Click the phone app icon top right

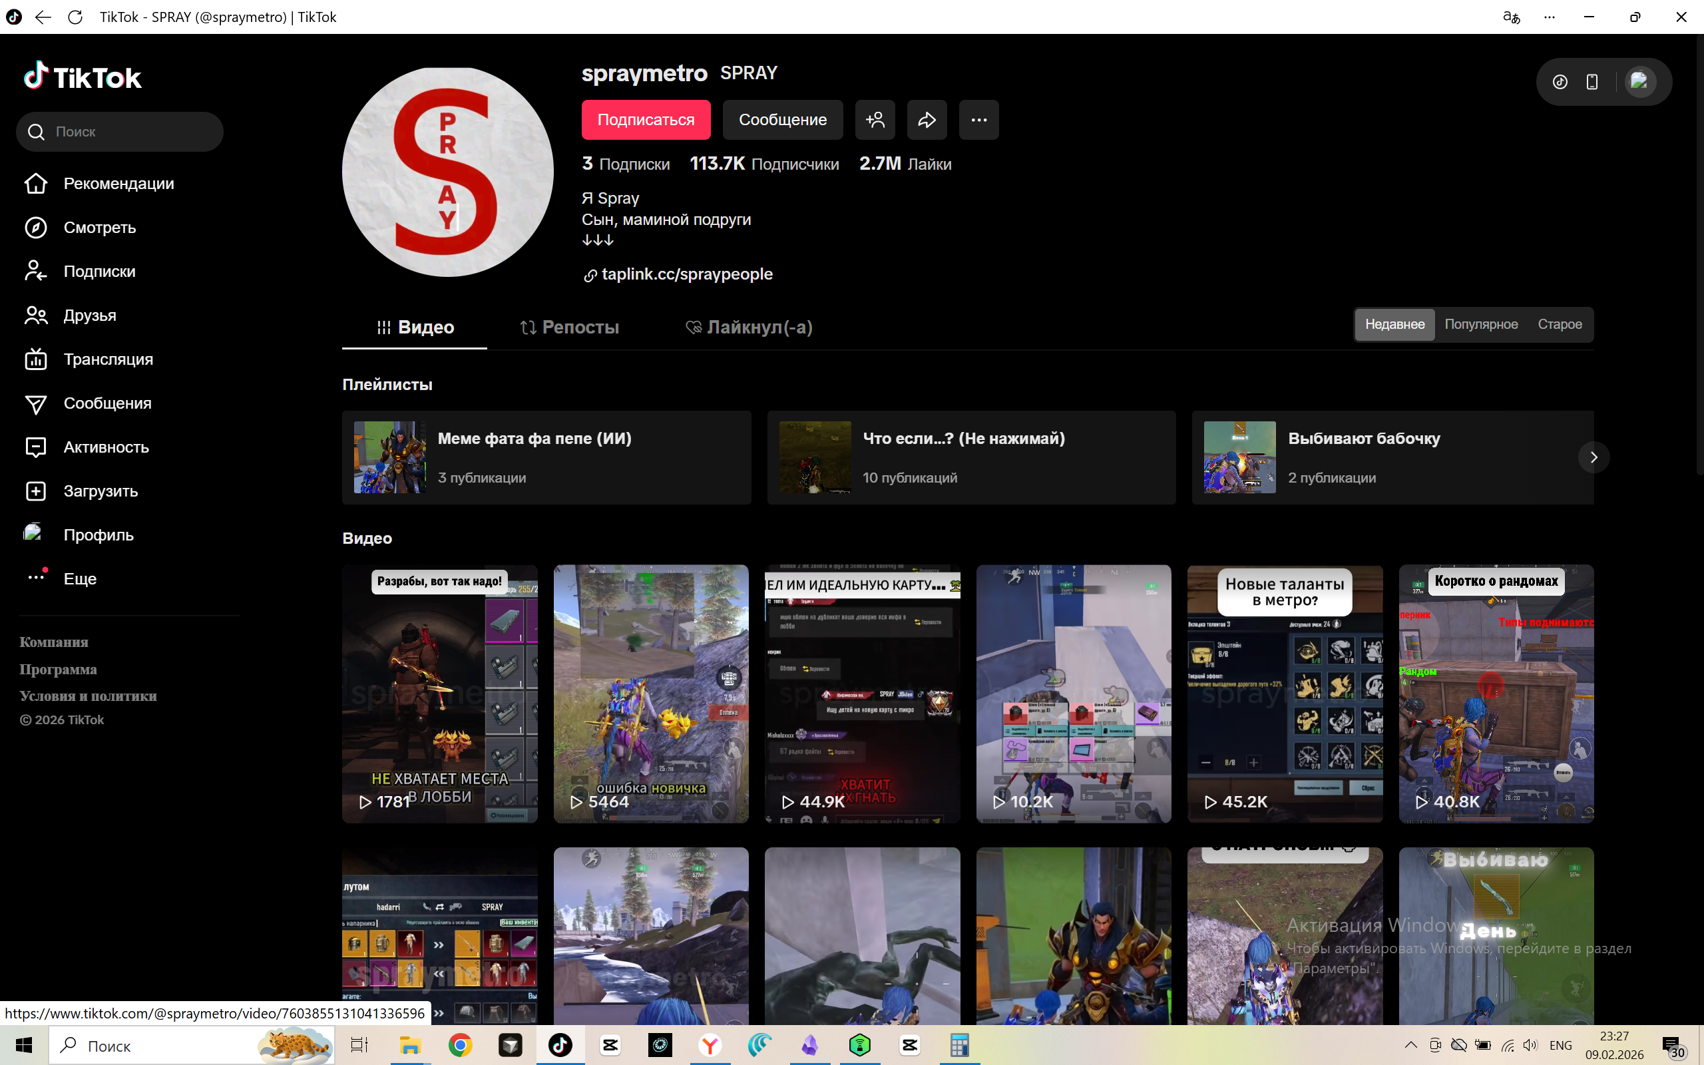pos(1592,82)
